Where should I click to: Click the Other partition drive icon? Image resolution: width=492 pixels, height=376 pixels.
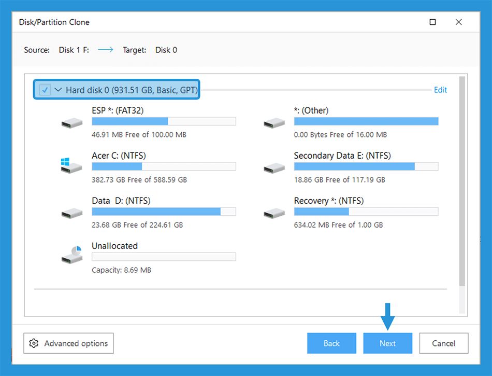(x=274, y=122)
